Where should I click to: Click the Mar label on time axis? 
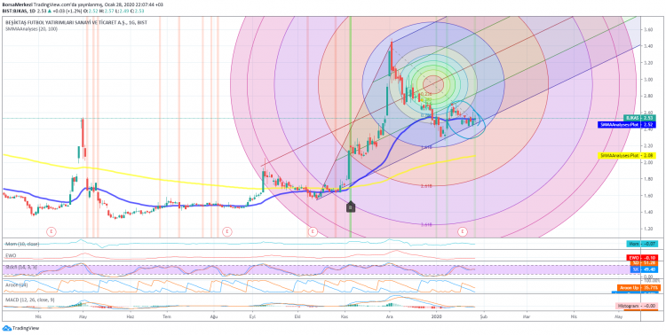point(527,316)
